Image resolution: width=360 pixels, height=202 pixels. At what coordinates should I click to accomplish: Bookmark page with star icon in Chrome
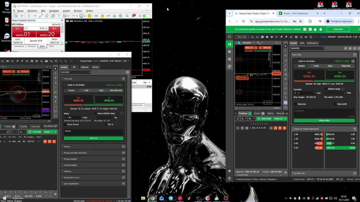coord(300,21)
